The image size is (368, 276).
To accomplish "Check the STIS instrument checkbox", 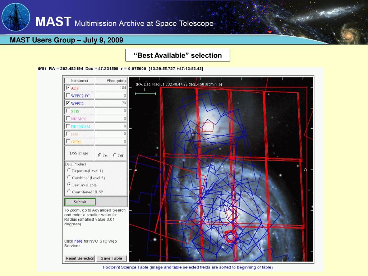I will coord(68,111).
